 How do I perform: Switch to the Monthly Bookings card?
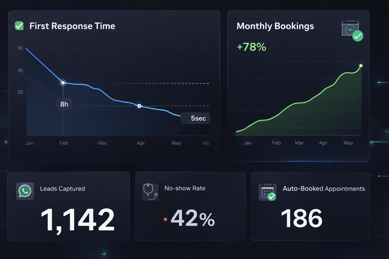275,26
